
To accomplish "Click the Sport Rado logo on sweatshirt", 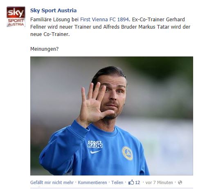I will click(x=95, y=144).
